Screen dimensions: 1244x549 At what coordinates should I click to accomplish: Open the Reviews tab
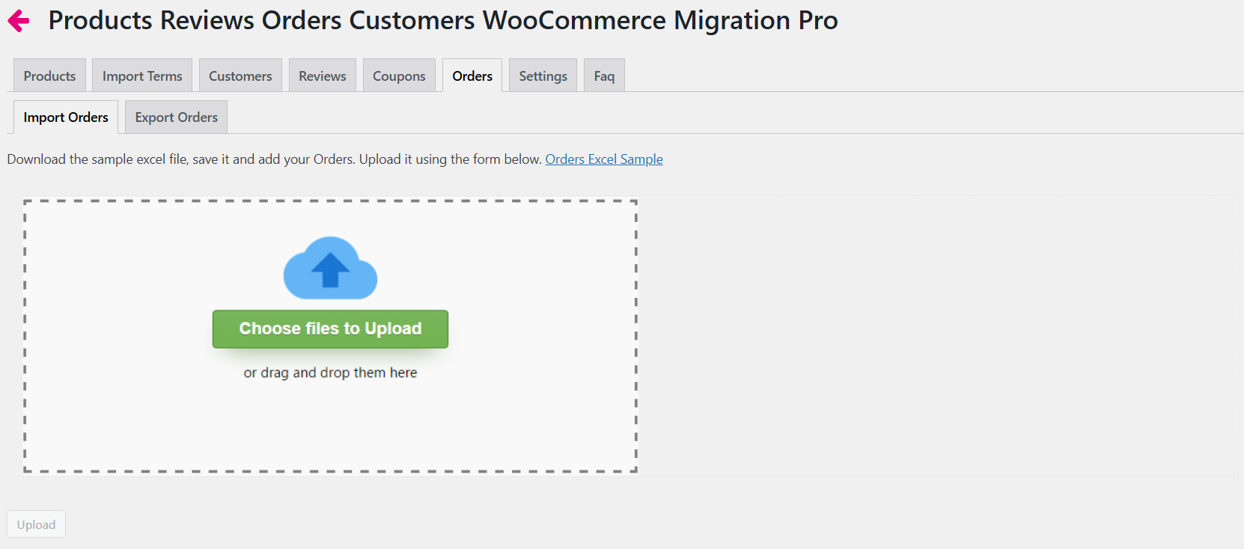(322, 75)
